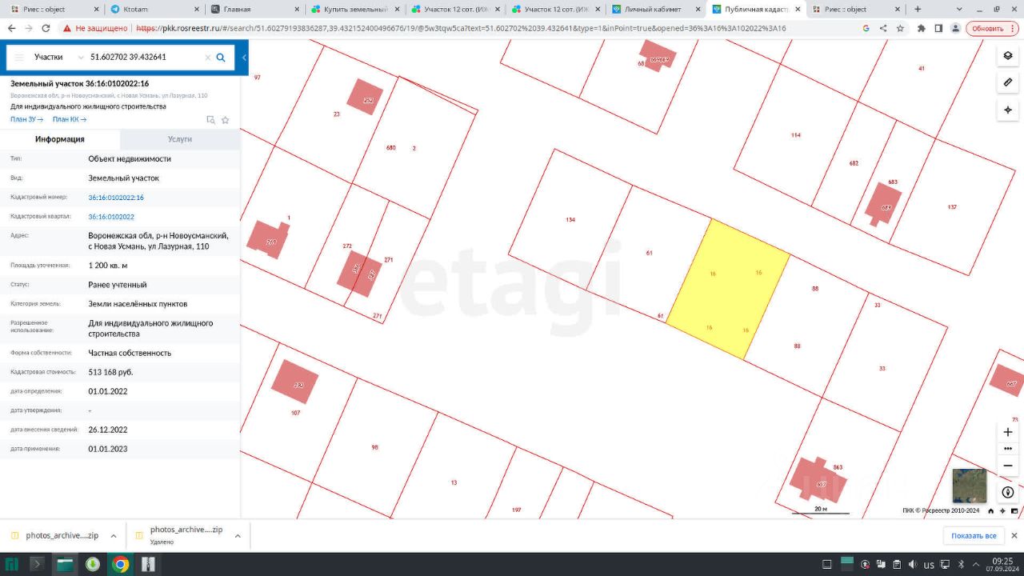Screen dimensions: 1024x576
Task: Open the map layers panel
Action: pyautogui.click(x=1007, y=56)
